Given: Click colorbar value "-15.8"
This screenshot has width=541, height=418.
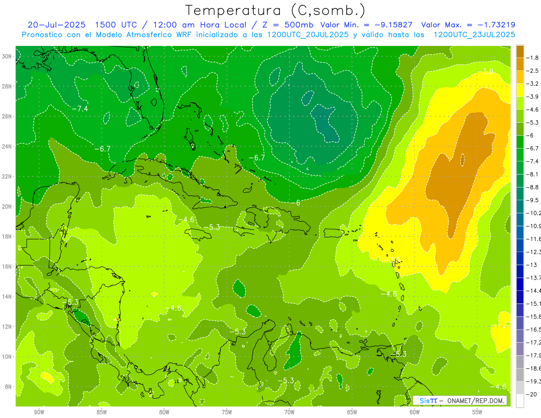Looking at the screenshot, I should pyautogui.click(x=533, y=317).
